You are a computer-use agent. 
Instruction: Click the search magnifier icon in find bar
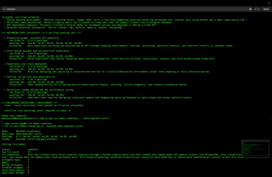pyautogui.click(x=4, y=9)
